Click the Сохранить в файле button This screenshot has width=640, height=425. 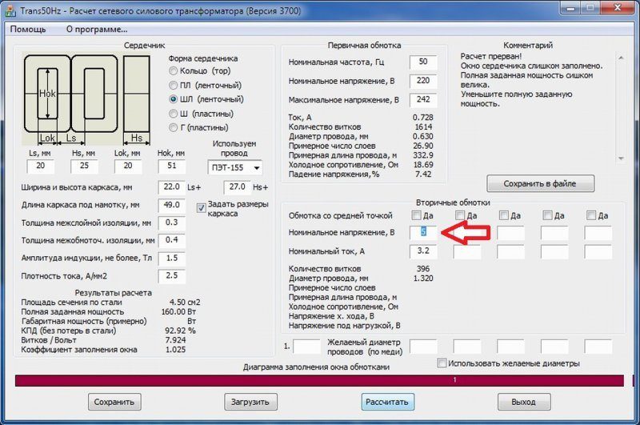(540, 184)
